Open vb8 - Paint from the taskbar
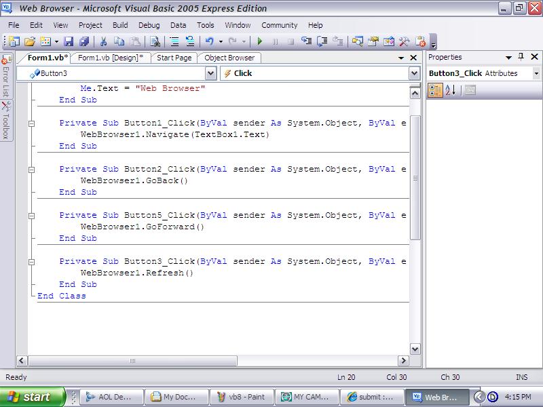 coord(242,396)
